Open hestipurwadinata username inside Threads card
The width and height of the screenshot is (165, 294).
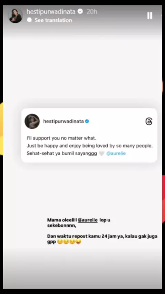63,121
